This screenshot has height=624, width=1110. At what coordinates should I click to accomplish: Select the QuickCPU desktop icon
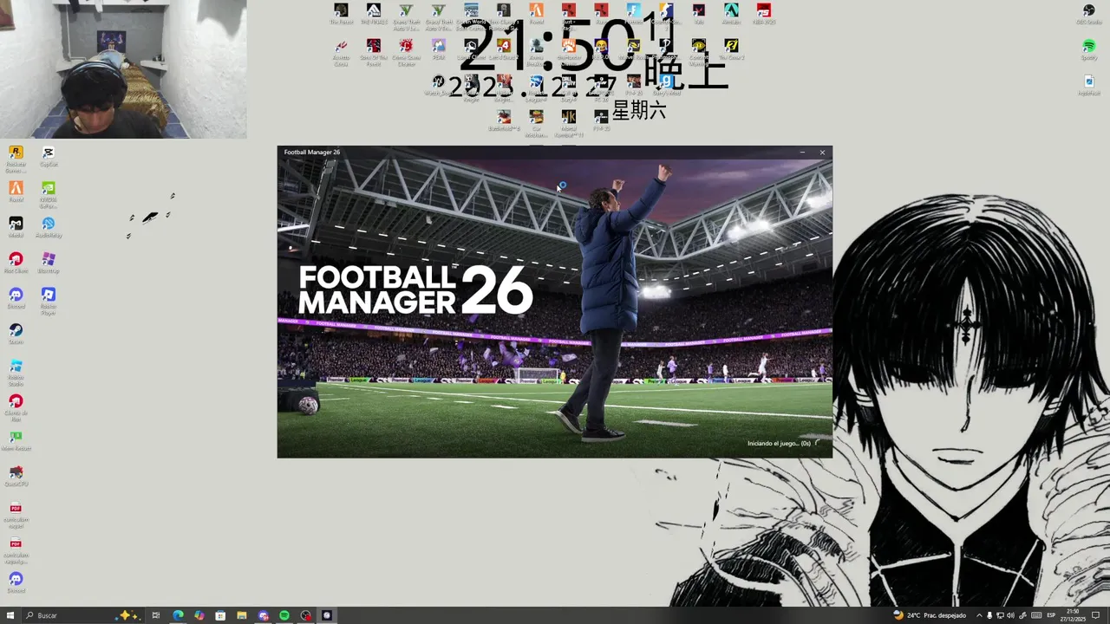(16, 475)
